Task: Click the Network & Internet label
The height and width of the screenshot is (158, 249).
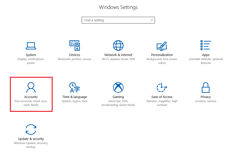Action: (x=118, y=55)
